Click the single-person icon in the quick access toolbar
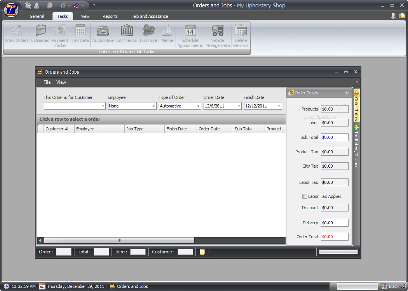Image resolution: width=408 pixels, height=291 pixels. (37, 5)
